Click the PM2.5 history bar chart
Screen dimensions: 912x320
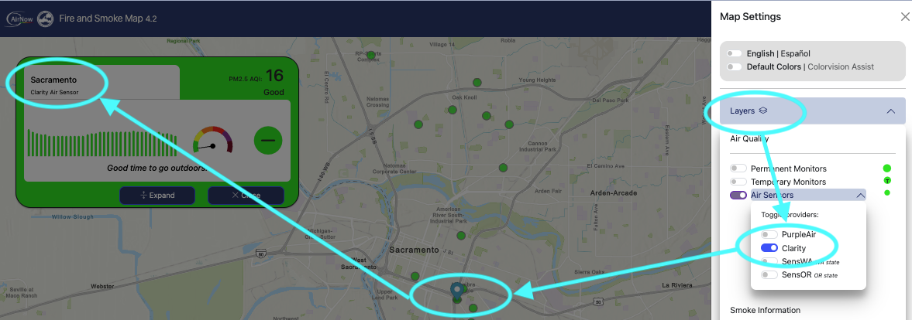coord(102,143)
